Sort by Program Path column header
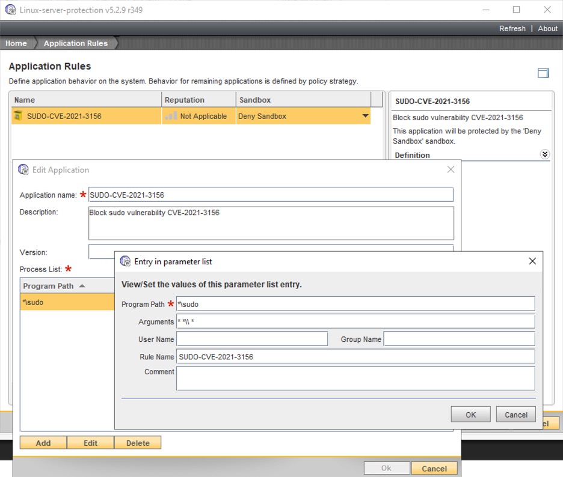The image size is (563, 477). click(54, 286)
